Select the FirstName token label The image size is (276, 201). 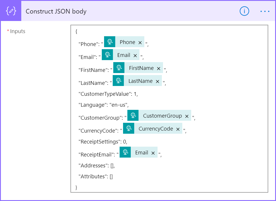[x=141, y=68]
